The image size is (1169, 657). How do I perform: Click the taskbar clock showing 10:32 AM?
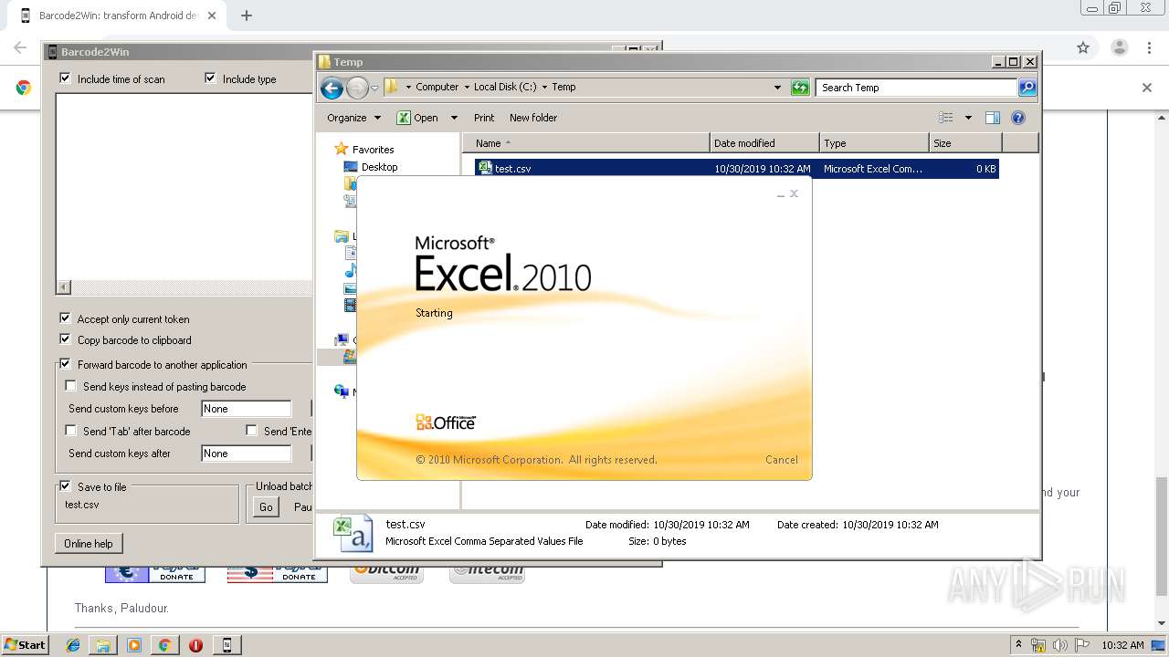click(x=1123, y=645)
